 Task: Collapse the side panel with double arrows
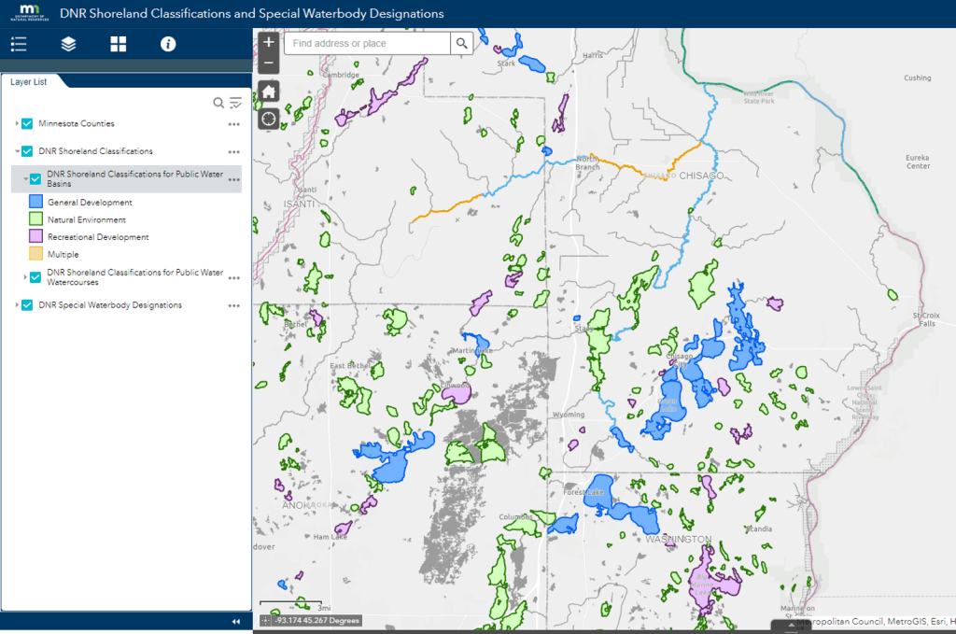235,622
